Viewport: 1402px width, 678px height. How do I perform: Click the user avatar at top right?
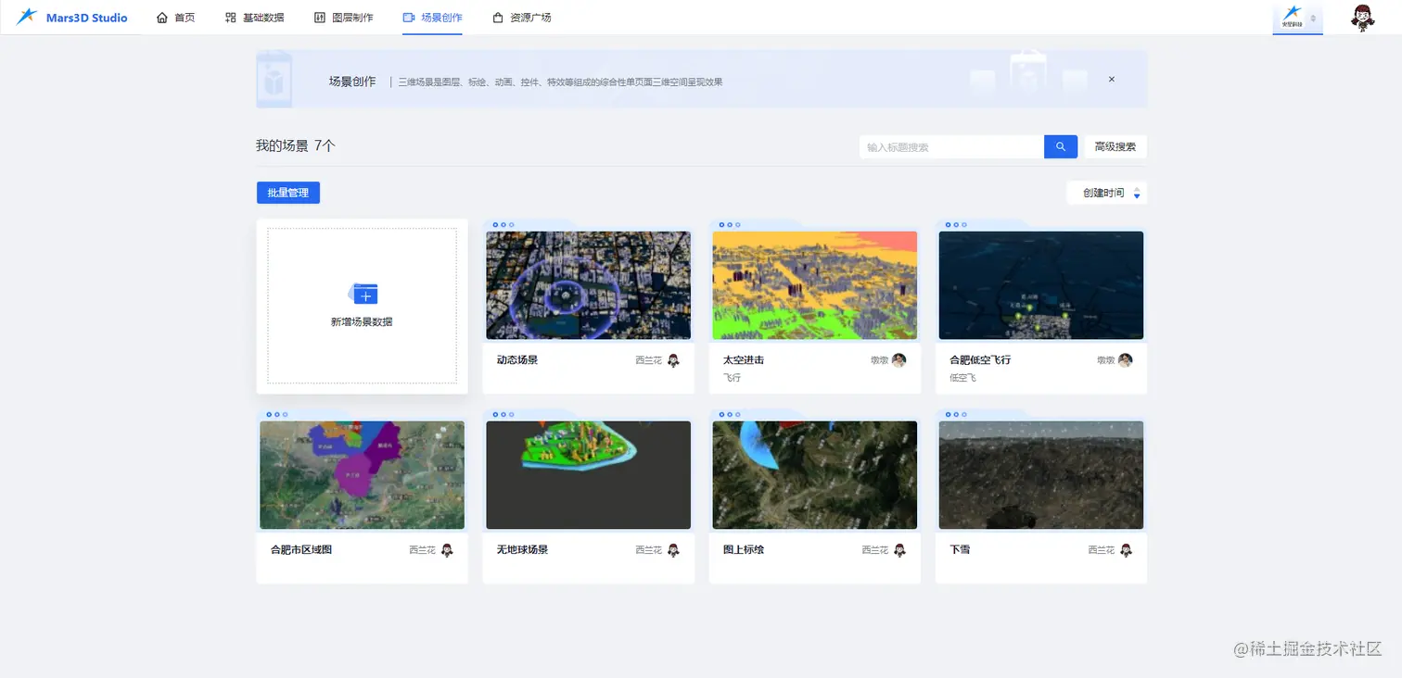[x=1362, y=18]
